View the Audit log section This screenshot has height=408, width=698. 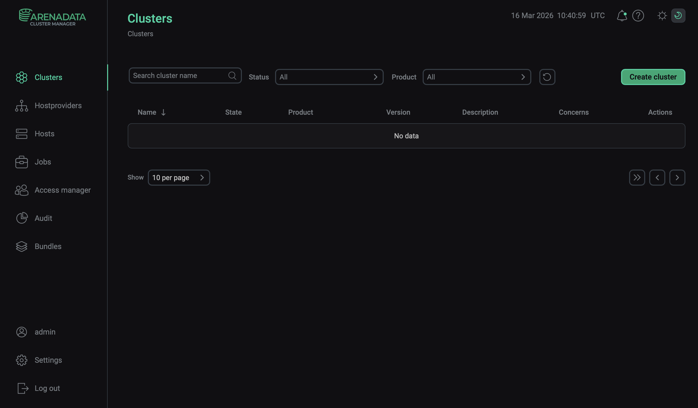43,218
